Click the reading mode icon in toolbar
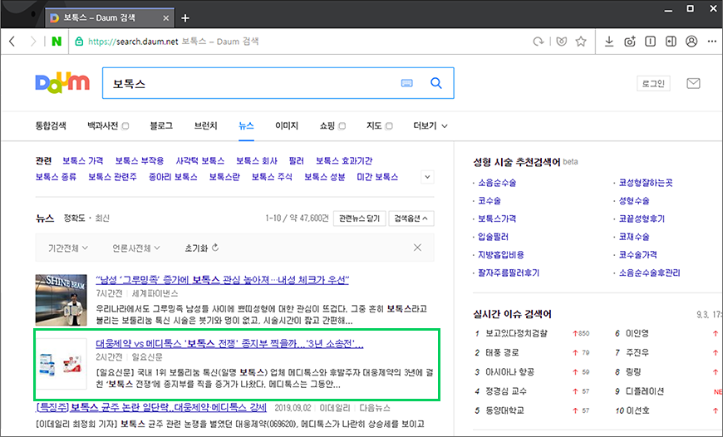723x437 pixels. (x=650, y=42)
